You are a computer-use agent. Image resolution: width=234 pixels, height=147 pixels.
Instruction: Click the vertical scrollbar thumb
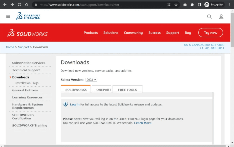click(232, 30)
